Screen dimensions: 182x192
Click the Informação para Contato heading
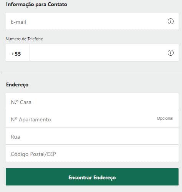36,5
